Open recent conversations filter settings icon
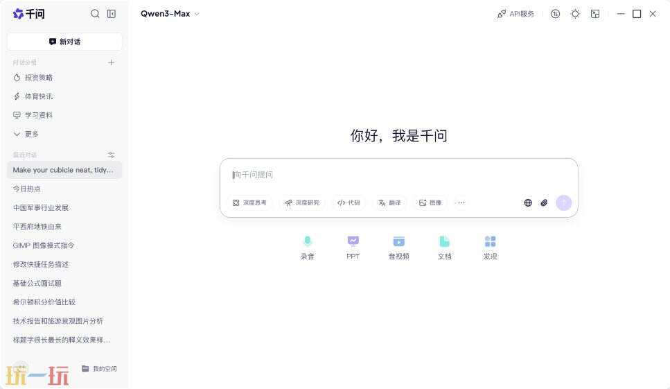 tap(111, 155)
